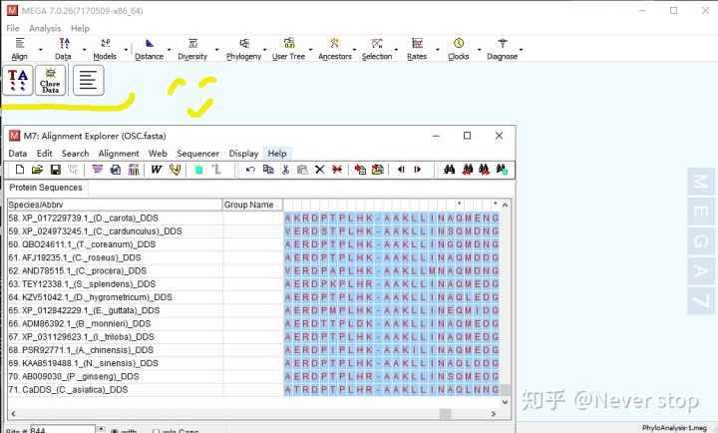Click the mark site cyan square icon
Screen dimensions: 718x433
click(x=198, y=170)
